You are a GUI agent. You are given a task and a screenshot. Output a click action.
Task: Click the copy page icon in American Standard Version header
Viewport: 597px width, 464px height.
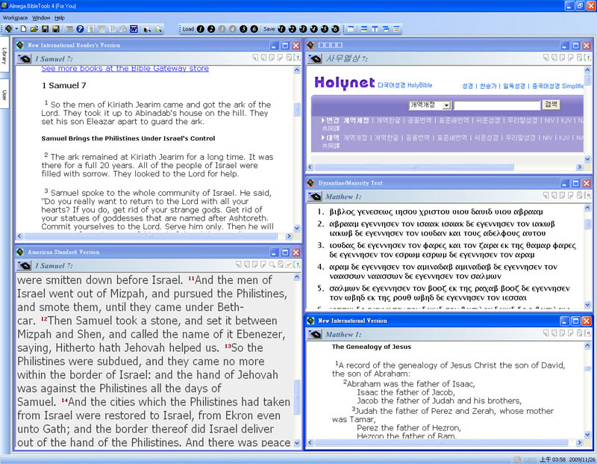point(281,265)
